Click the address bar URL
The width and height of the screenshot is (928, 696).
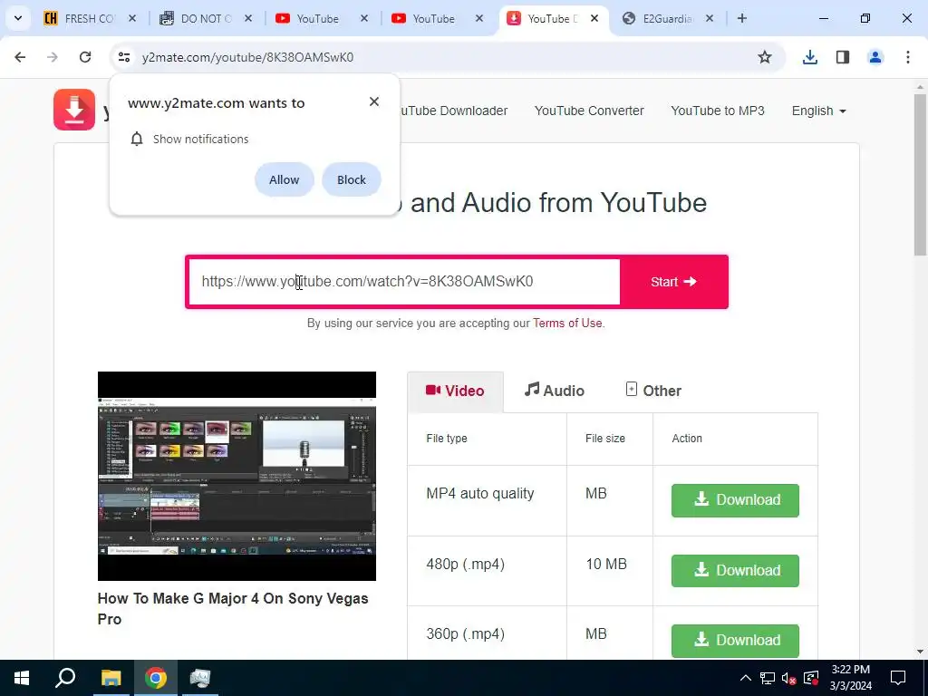click(x=247, y=57)
